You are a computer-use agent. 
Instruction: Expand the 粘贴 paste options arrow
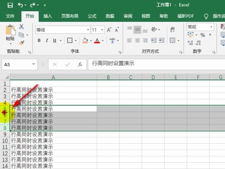click(x=10, y=44)
